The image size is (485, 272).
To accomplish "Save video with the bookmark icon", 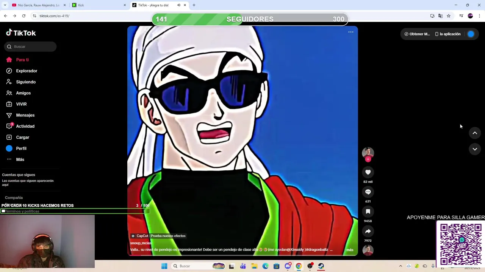I will tap(368, 212).
